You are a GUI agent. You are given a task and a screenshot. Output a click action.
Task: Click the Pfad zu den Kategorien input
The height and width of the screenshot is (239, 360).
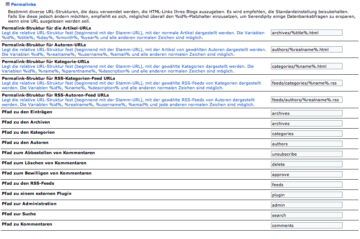point(306,134)
